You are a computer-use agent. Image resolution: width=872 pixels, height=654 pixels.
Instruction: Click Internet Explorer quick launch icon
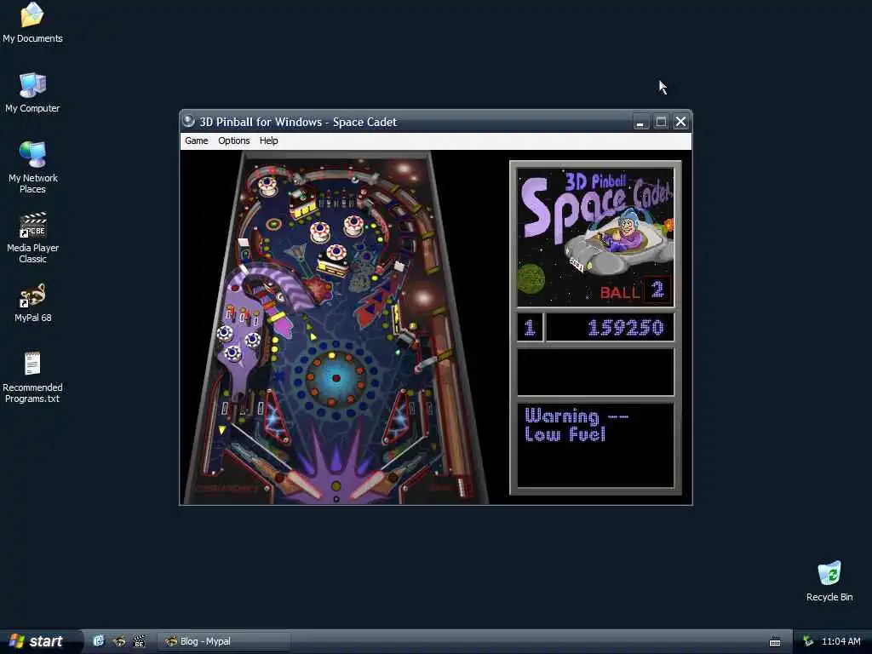[99, 641]
